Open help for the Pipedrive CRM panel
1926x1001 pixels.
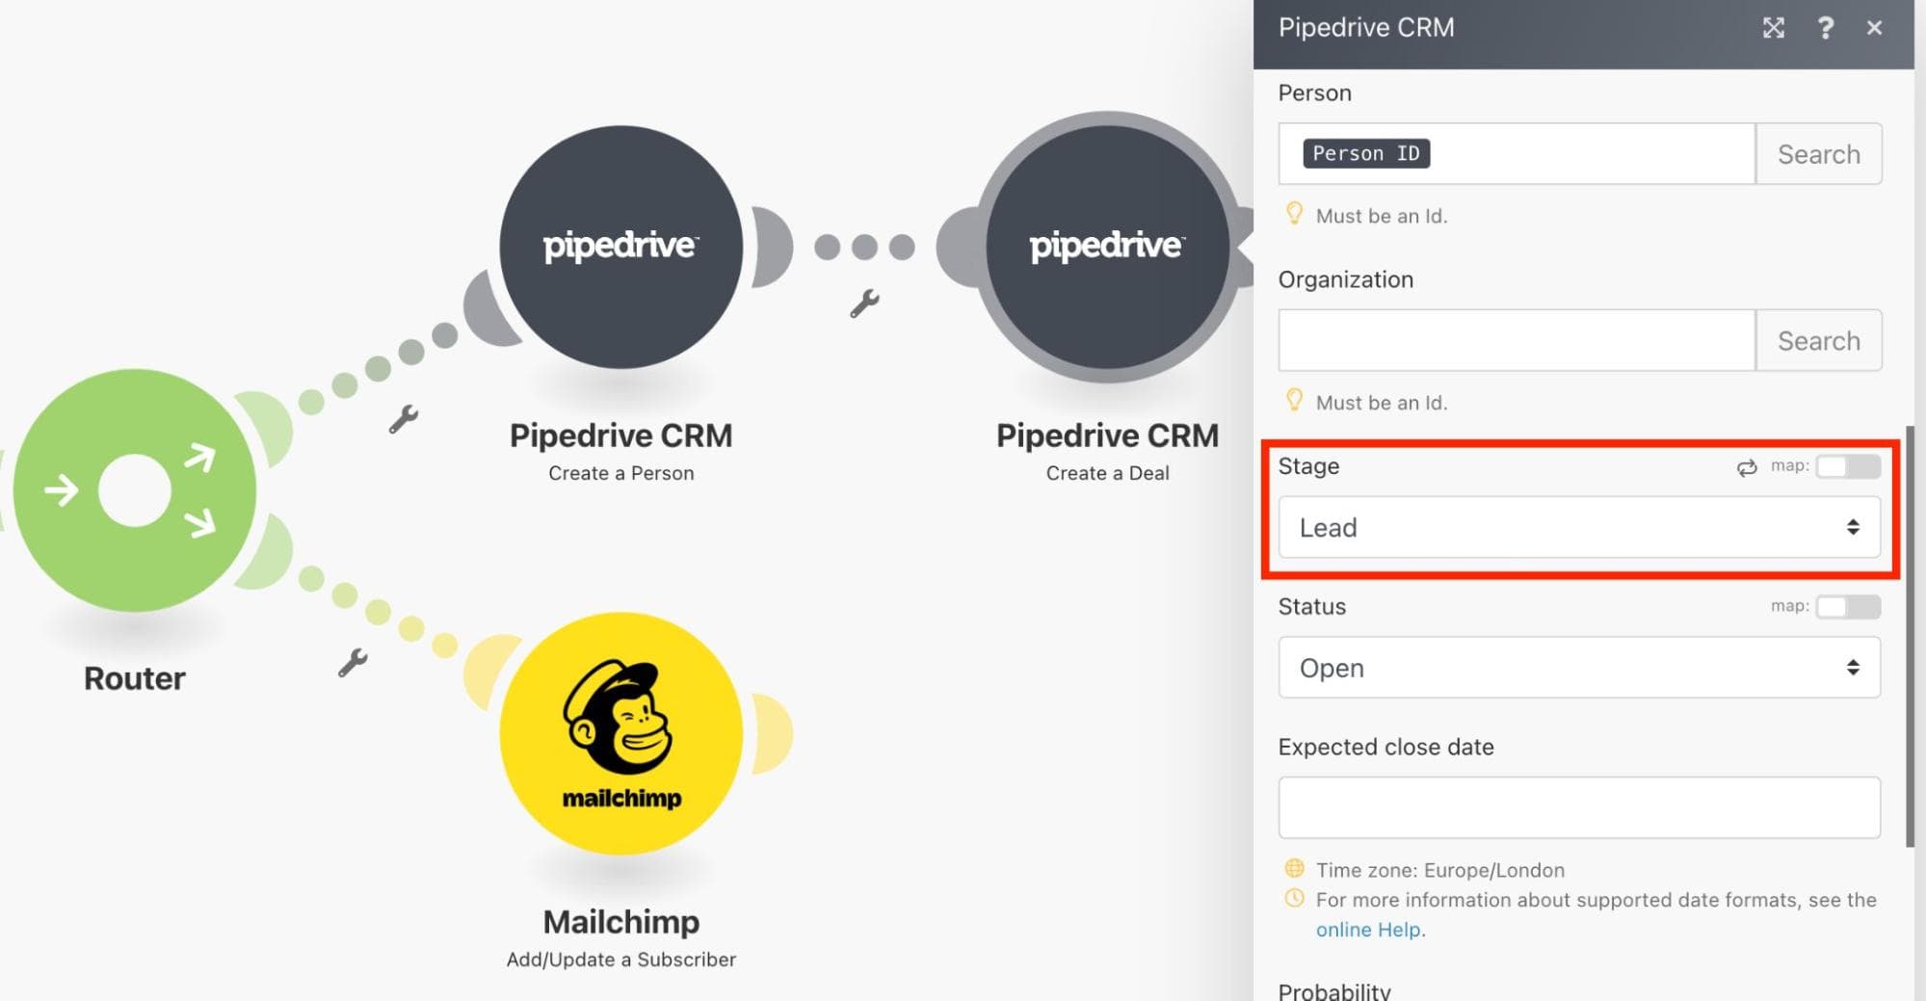(x=1825, y=28)
